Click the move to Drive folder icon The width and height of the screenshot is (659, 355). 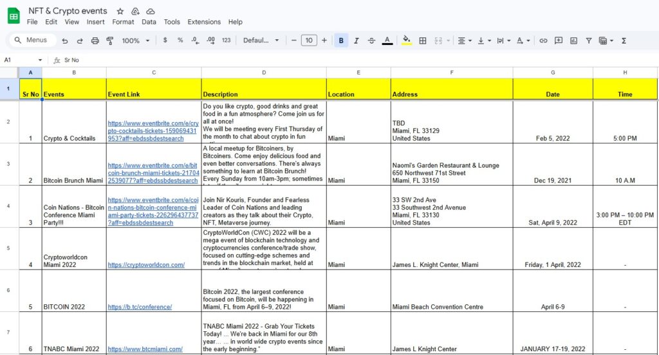click(x=135, y=12)
